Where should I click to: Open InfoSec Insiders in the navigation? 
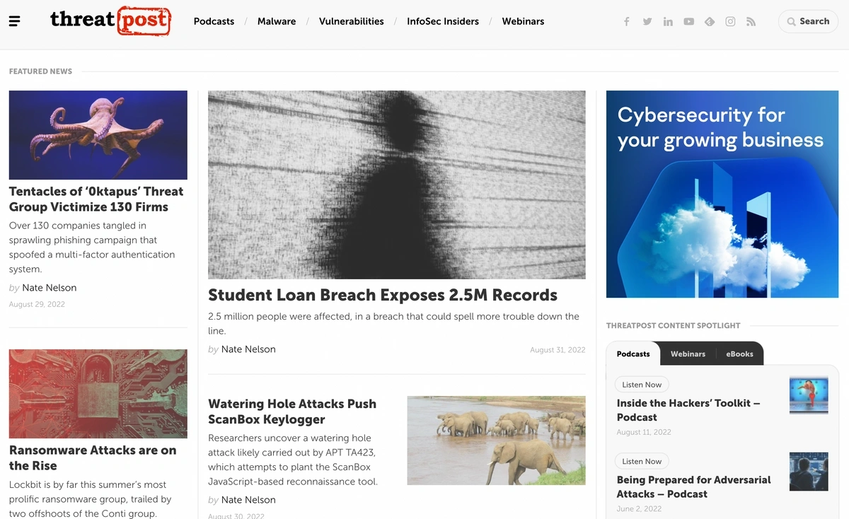[x=443, y=21]
